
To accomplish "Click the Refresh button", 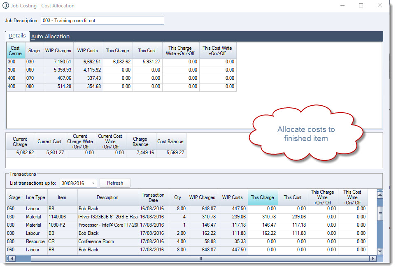I will [115, 183].
